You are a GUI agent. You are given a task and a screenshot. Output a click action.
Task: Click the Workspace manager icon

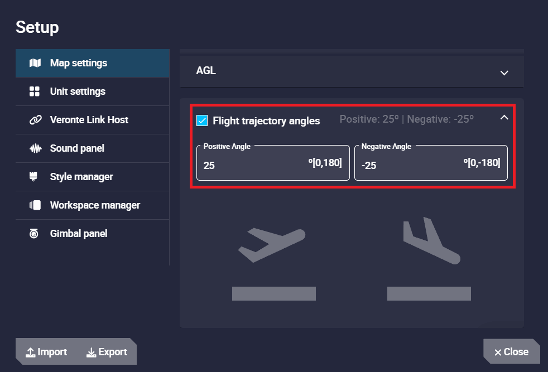[35, 205]
